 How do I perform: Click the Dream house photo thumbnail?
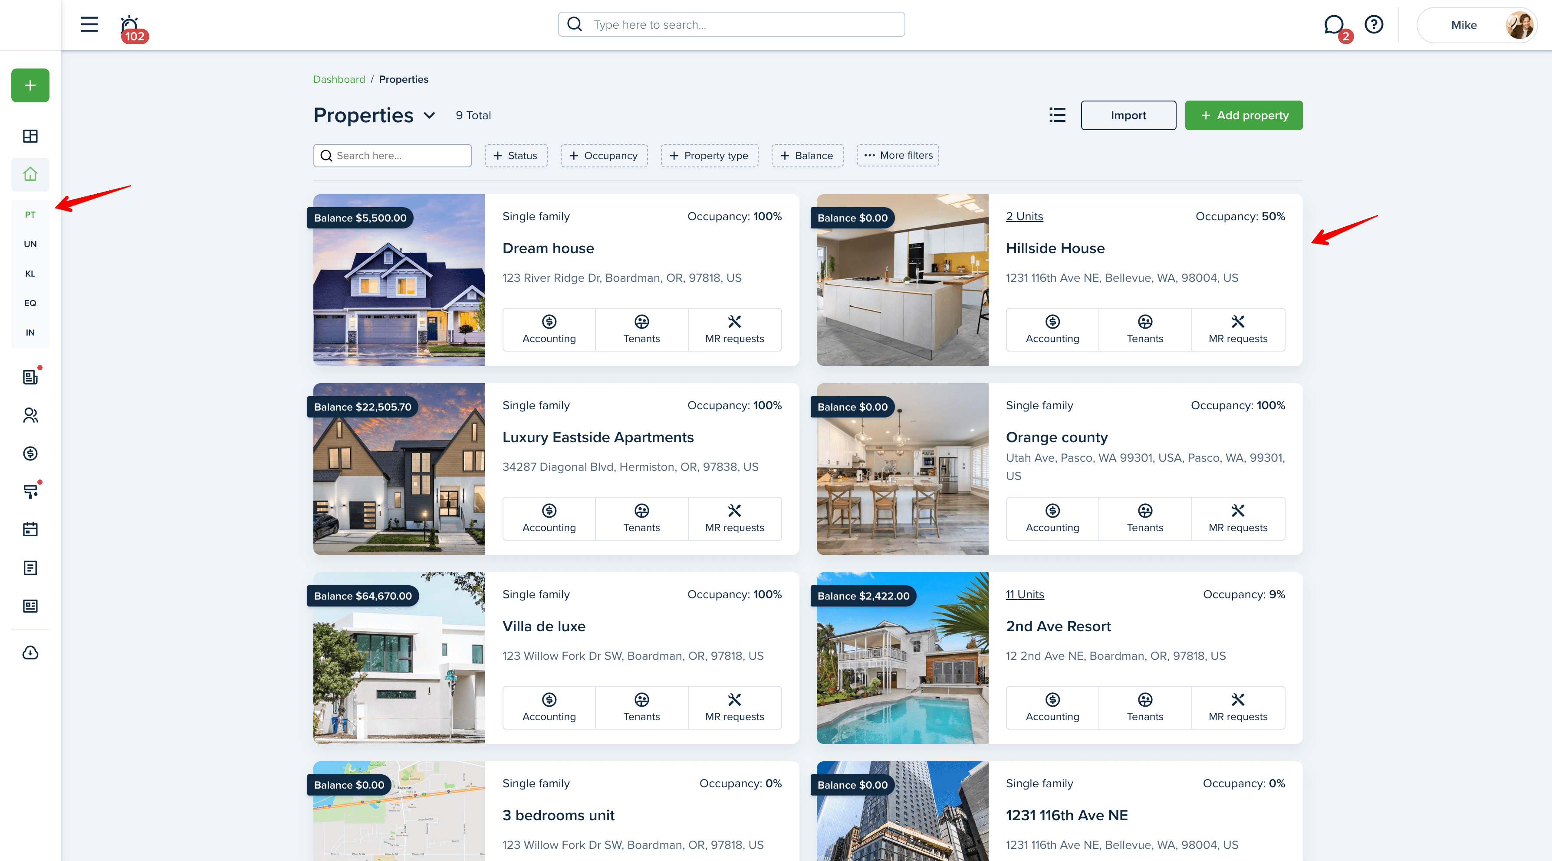coord(399,280)
